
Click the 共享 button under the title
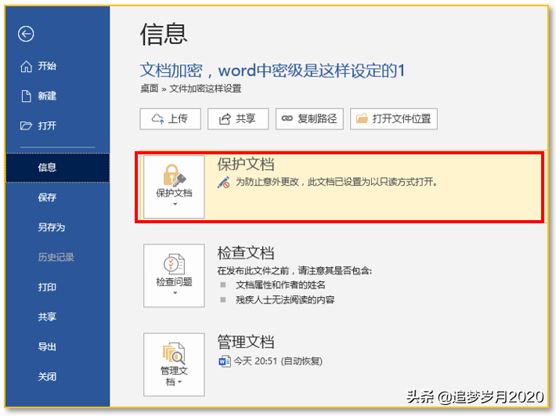coord(238,119)
